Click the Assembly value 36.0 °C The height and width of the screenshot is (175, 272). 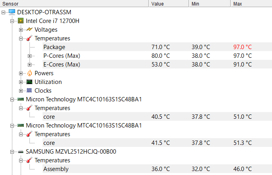[161, 169]
